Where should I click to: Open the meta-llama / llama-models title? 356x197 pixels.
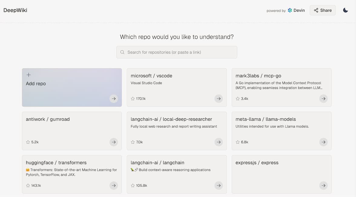(x=266, y=119)
